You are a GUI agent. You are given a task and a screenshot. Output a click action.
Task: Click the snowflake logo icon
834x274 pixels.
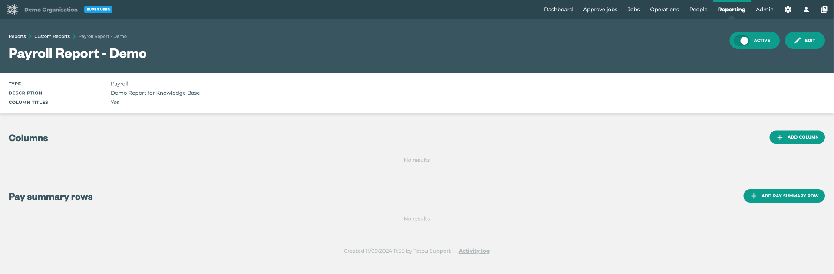pos(12,10)
